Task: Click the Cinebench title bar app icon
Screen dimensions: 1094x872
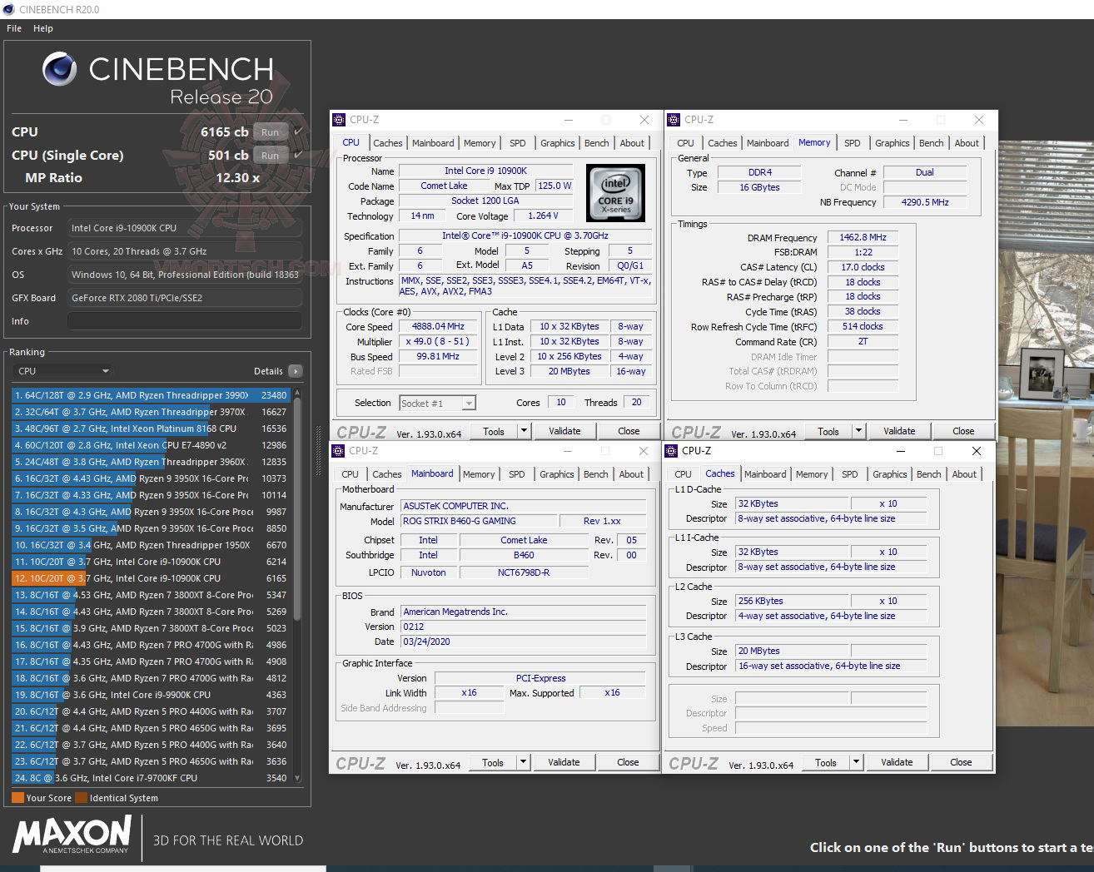Action: 9,9
